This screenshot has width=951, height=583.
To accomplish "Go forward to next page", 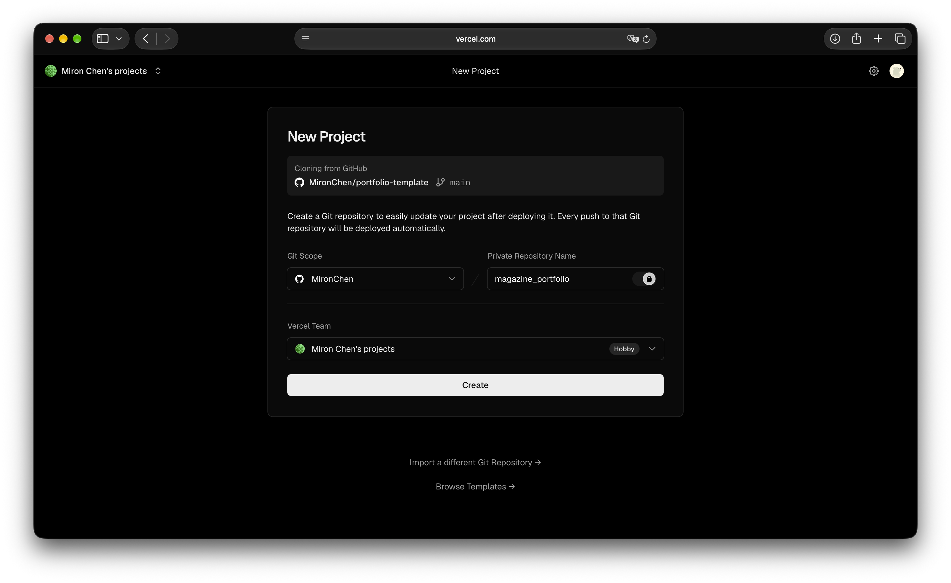I will click(x=168, y=39).
